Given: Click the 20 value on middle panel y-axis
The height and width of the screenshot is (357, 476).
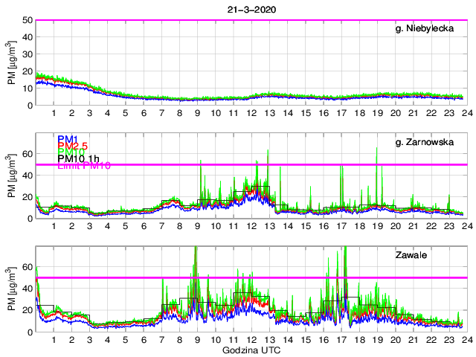Looking at the screenshot, I should click(x=26, y=197).
